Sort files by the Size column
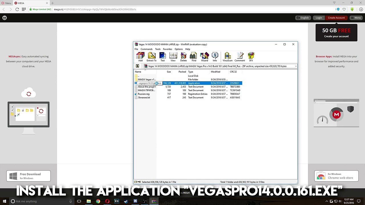Image resolution: width=365 pixels, height=205 pixels. coord(164,72)
